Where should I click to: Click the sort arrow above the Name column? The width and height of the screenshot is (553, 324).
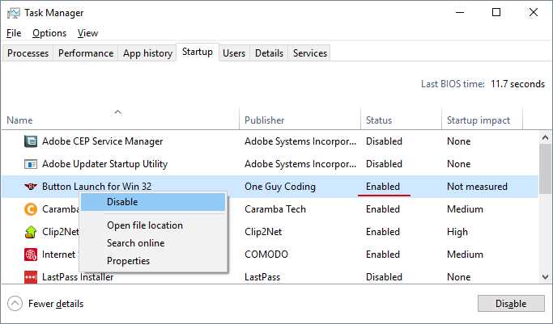pos(118,112)
